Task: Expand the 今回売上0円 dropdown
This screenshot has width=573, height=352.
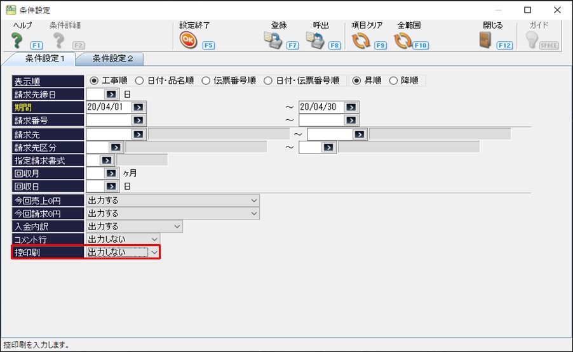Action: 254,200
